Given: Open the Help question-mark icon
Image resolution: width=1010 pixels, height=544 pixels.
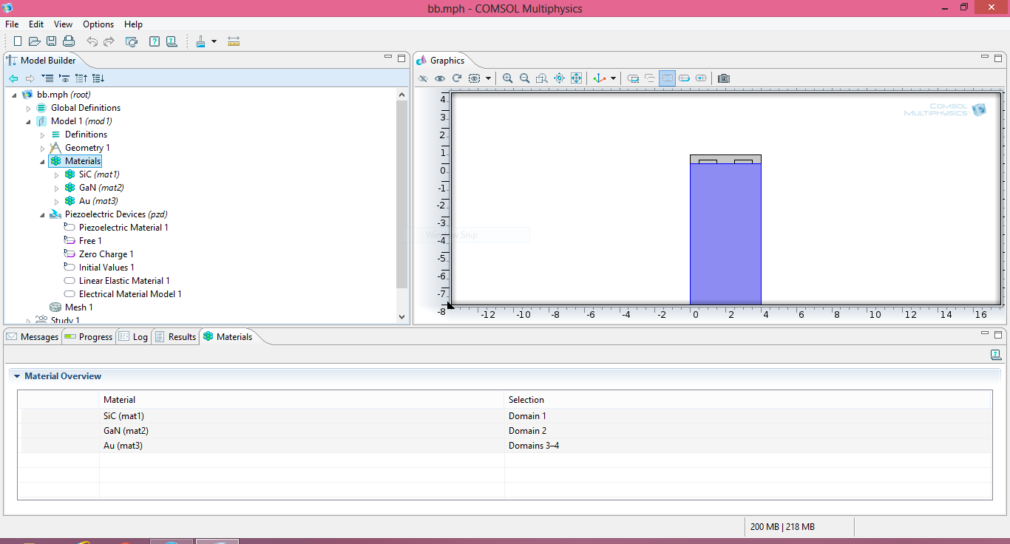Looking at the screenshot, I should [155, 41].
